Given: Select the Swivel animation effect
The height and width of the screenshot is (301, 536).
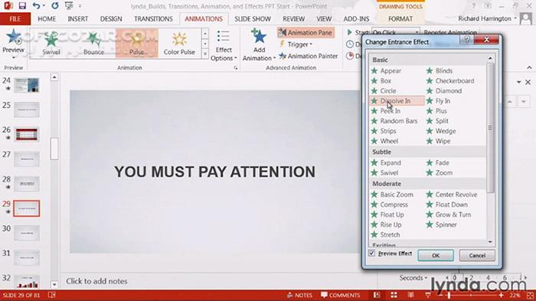Looking at the screenshot, I should click(51, 44).
